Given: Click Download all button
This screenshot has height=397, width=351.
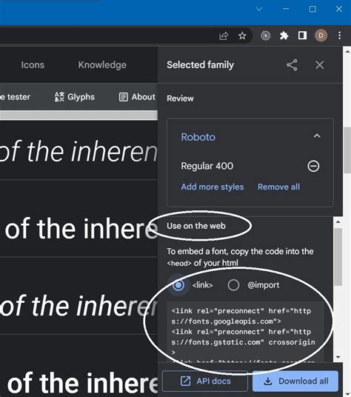Looking at the screenshot, I should tap(295, 381).
